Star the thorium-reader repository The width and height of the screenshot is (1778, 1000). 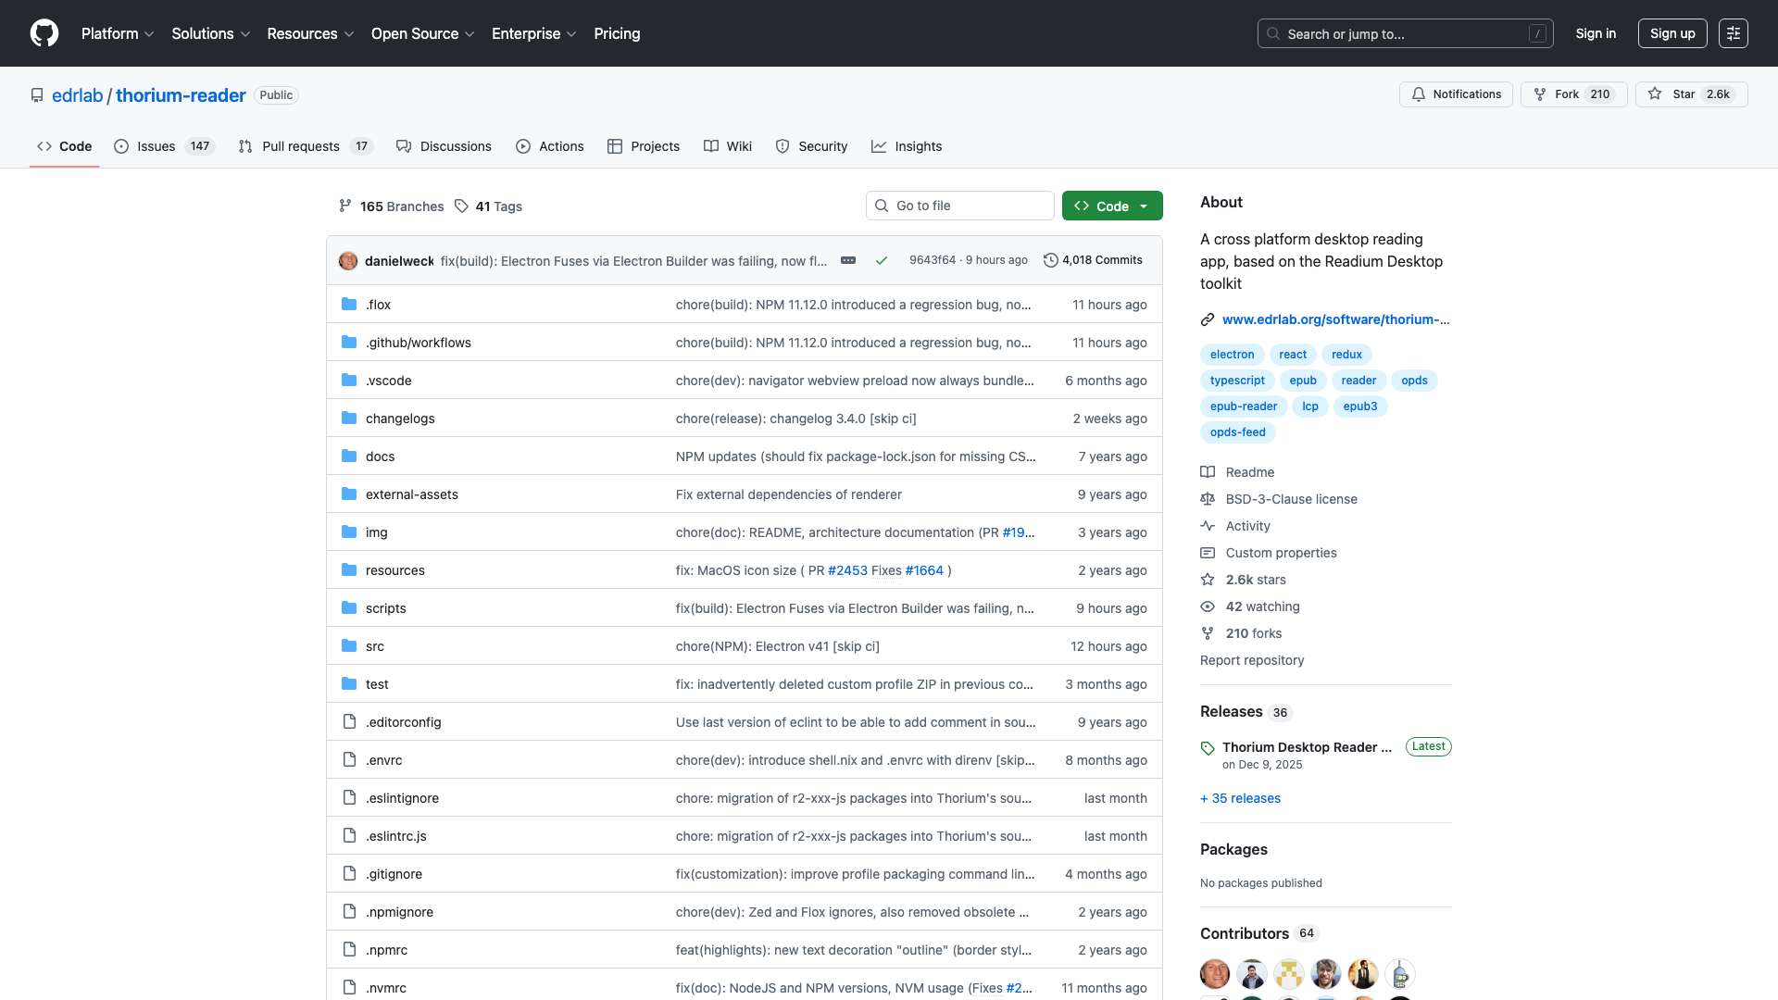[x=1691, y=94]
